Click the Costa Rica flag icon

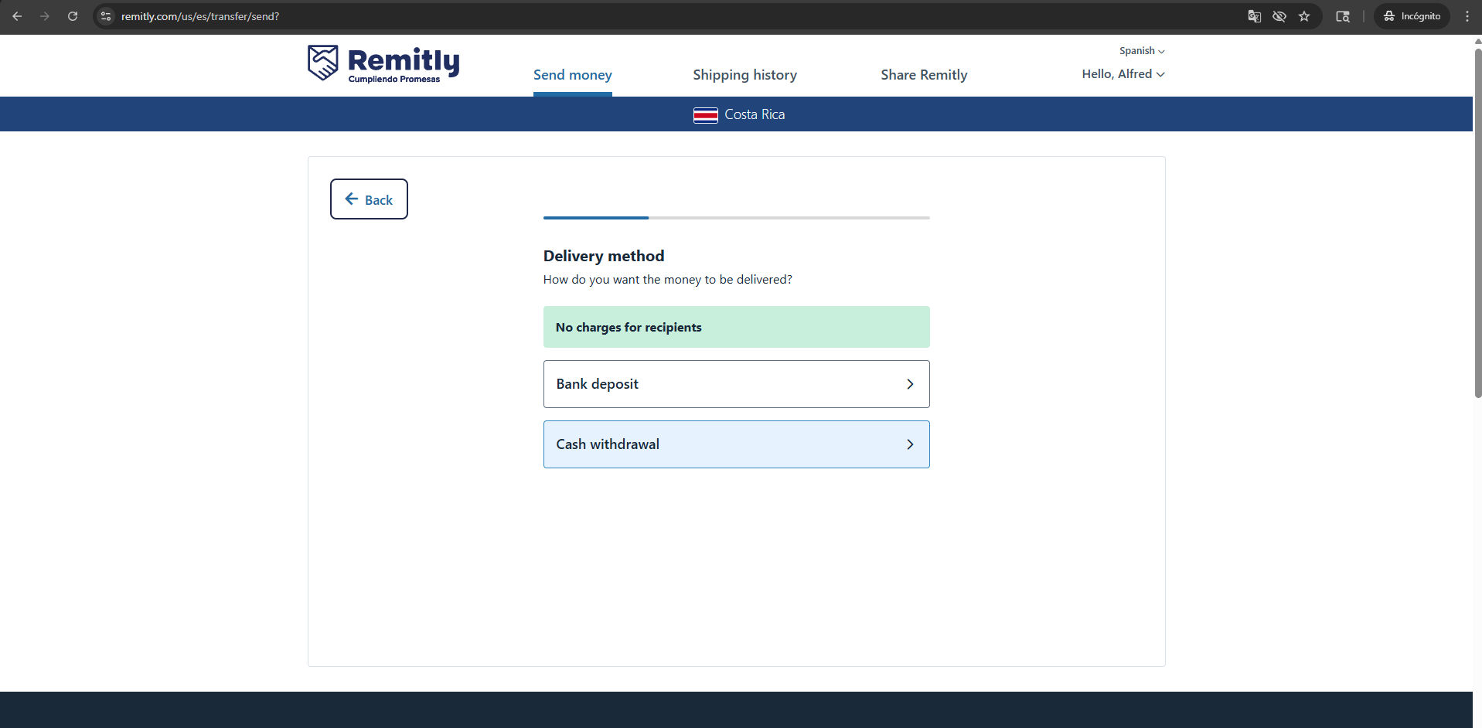(x=705, y=115)
